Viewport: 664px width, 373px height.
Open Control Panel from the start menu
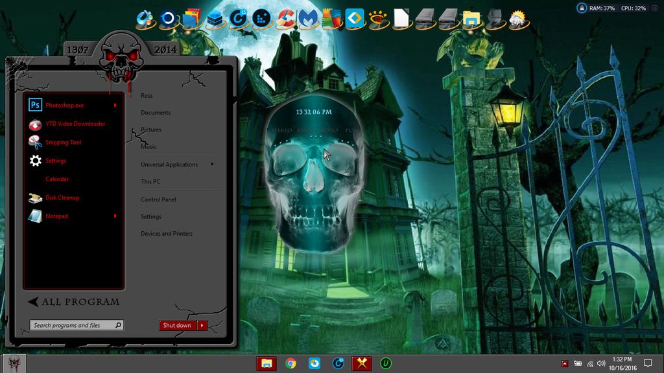[x=158, y=199]
